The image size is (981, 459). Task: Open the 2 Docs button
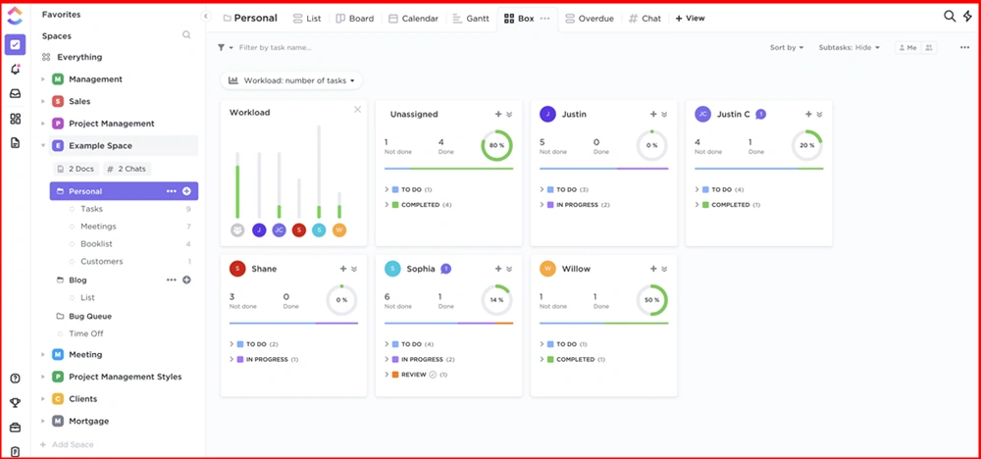(77, 169)
